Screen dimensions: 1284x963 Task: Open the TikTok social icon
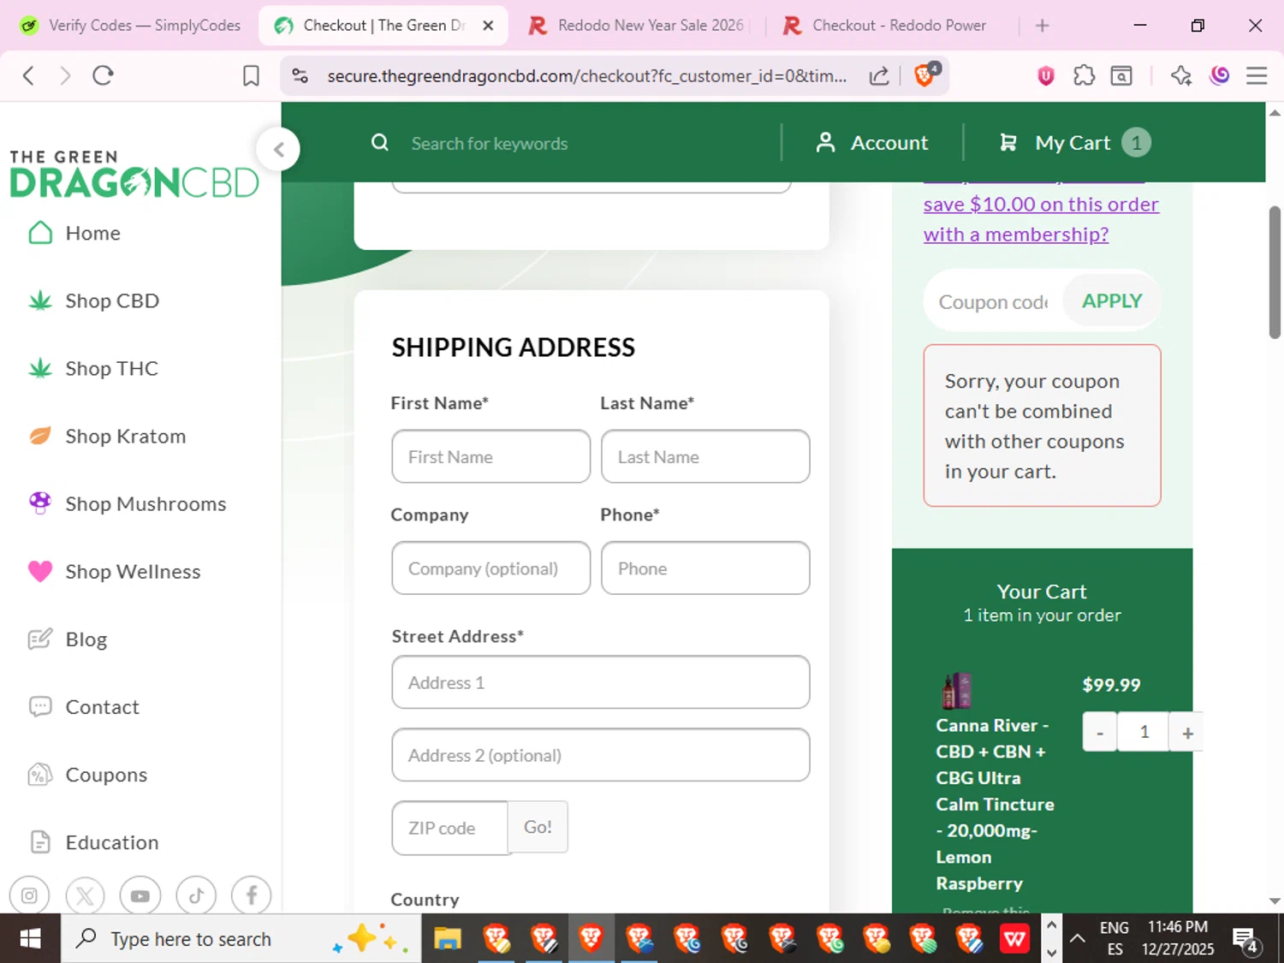tap(196, 895)
